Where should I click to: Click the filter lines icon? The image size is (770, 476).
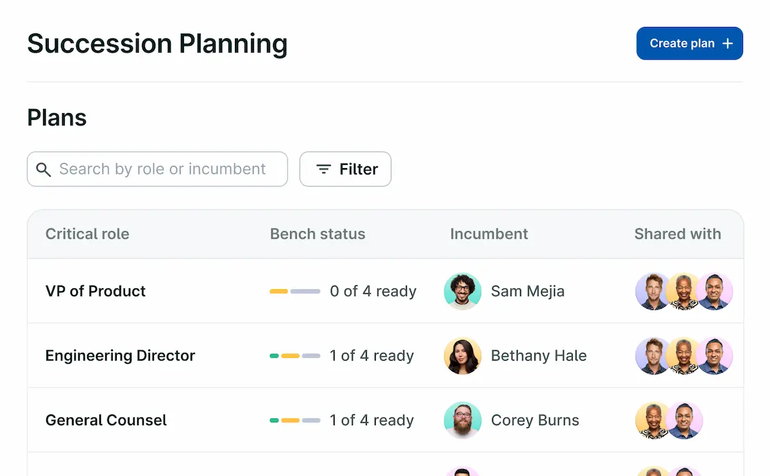(324, 169)
